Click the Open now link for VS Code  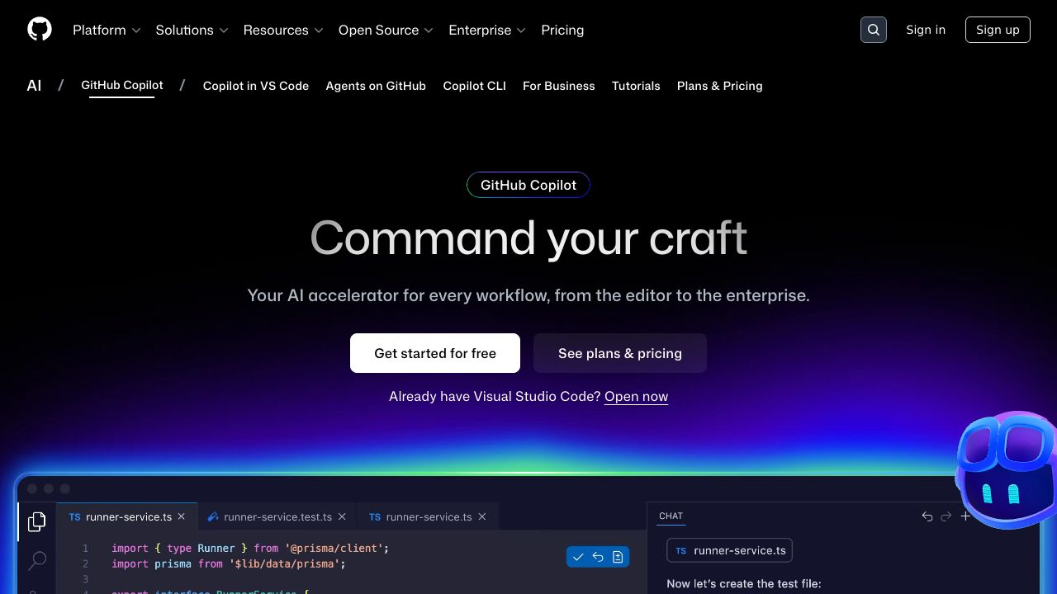click(x=636, y=397)
